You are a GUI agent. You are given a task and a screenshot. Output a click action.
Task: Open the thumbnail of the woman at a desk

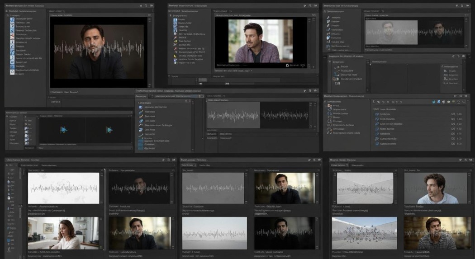(63, 233)
